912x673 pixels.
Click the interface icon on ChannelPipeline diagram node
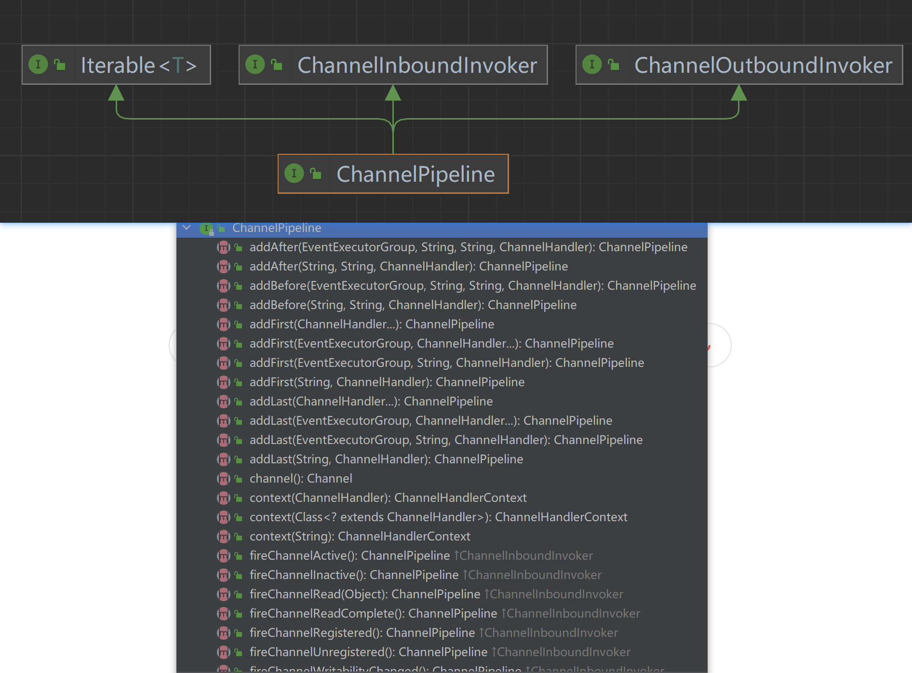pos(294,174)
